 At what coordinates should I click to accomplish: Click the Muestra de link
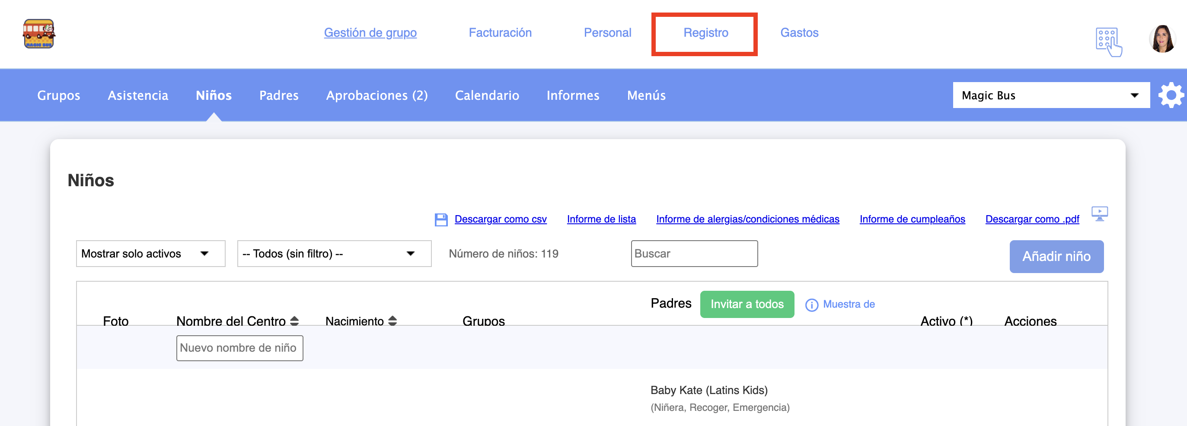(849, 305)
